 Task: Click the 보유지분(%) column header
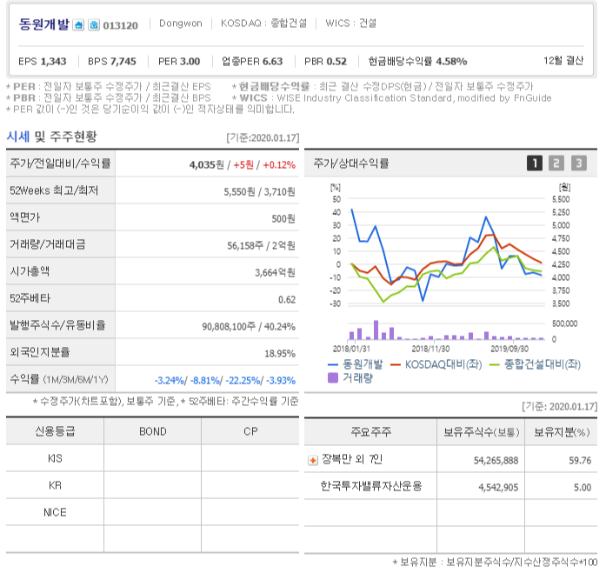[x=562, y=431]
